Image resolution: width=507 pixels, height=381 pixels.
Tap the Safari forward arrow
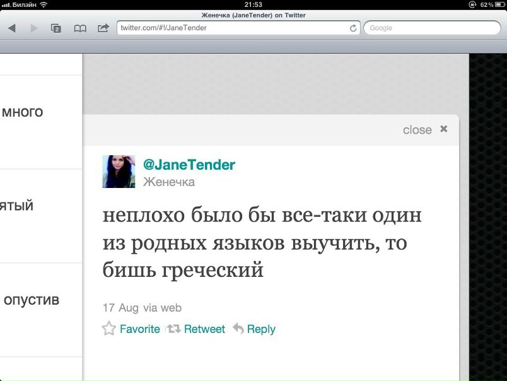point(34,28)
